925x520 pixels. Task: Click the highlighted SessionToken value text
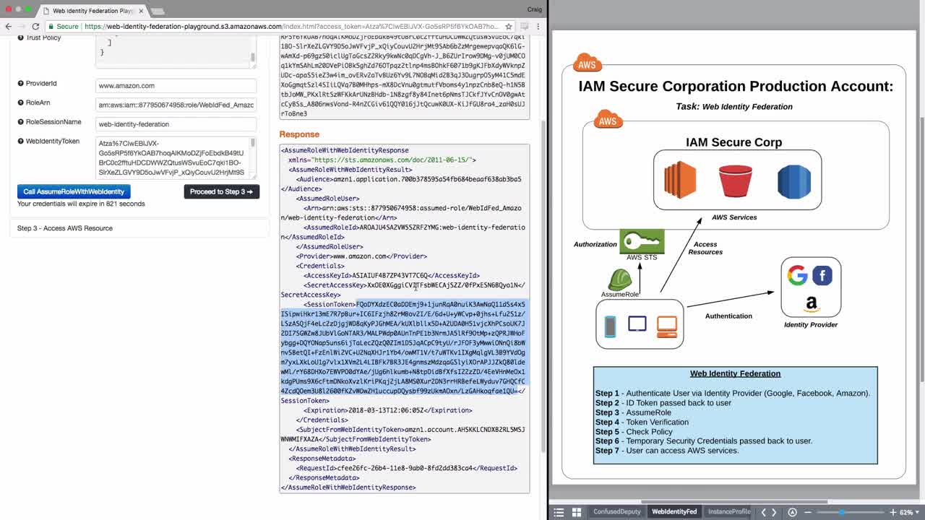[x=403, y=347]
